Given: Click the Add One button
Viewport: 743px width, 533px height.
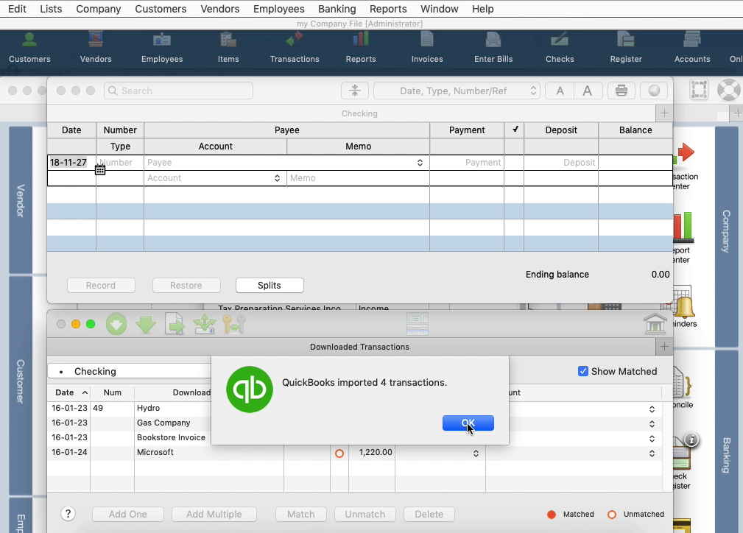Looking at the screenshot, I should (128, 514).
